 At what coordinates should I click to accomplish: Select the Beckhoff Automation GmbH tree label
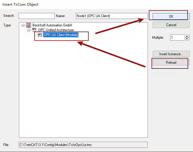52,26
